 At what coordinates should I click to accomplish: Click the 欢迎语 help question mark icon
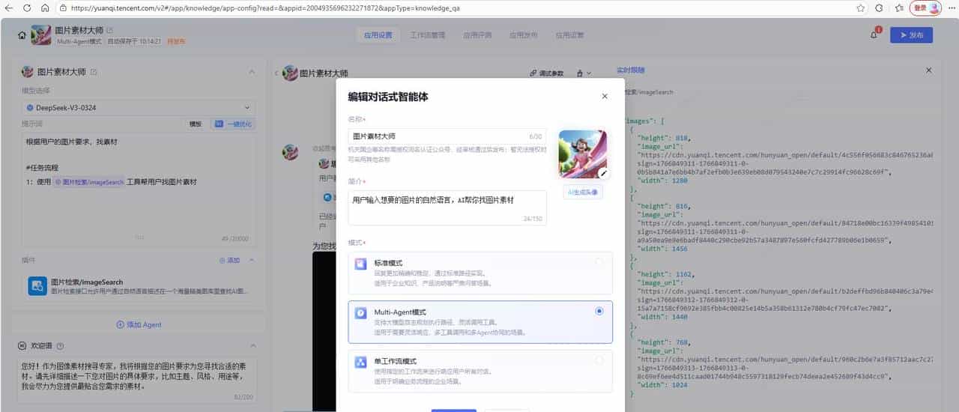coord(60,346)
